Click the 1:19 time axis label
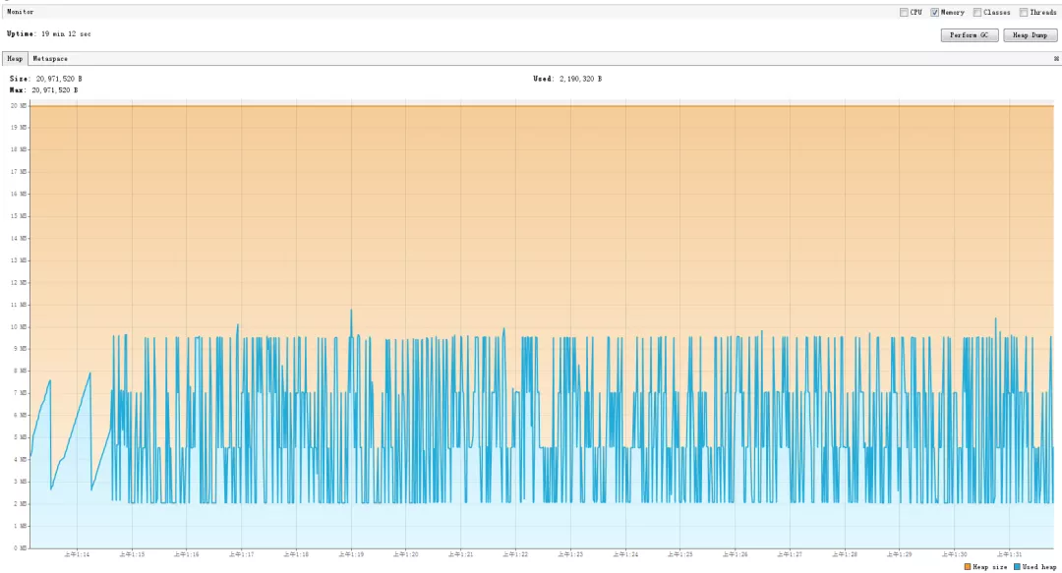This screenshot has height=573, width=1062. 351,554
